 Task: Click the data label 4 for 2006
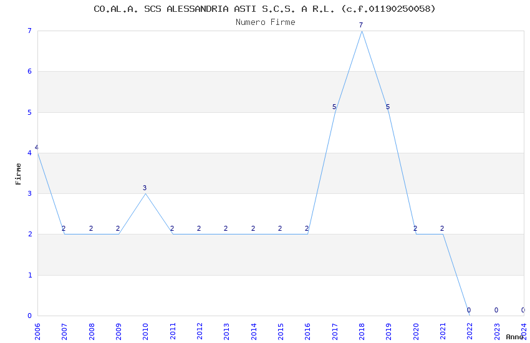tap(37, 147)
